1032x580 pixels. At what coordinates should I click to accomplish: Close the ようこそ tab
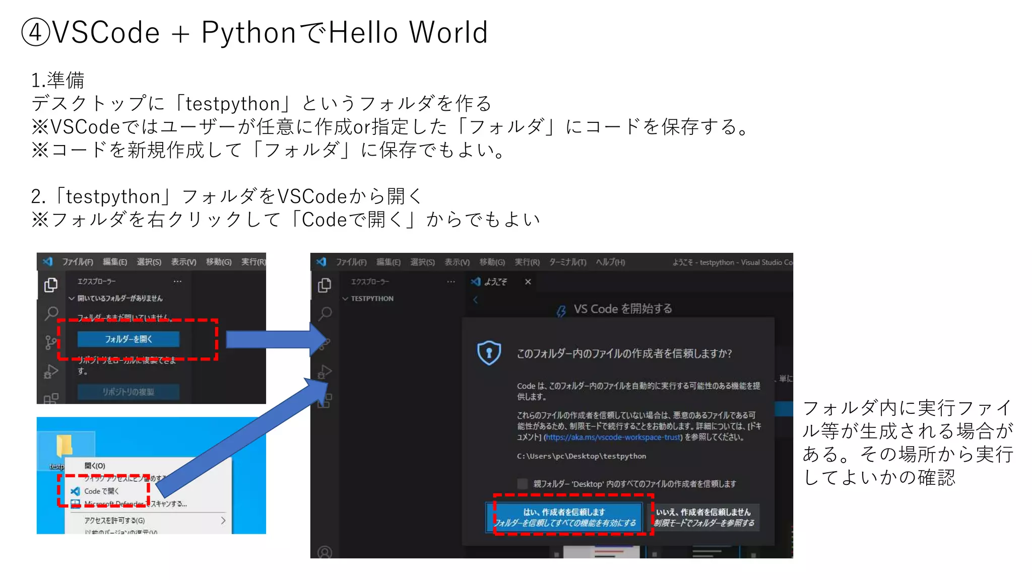point(528,281)
